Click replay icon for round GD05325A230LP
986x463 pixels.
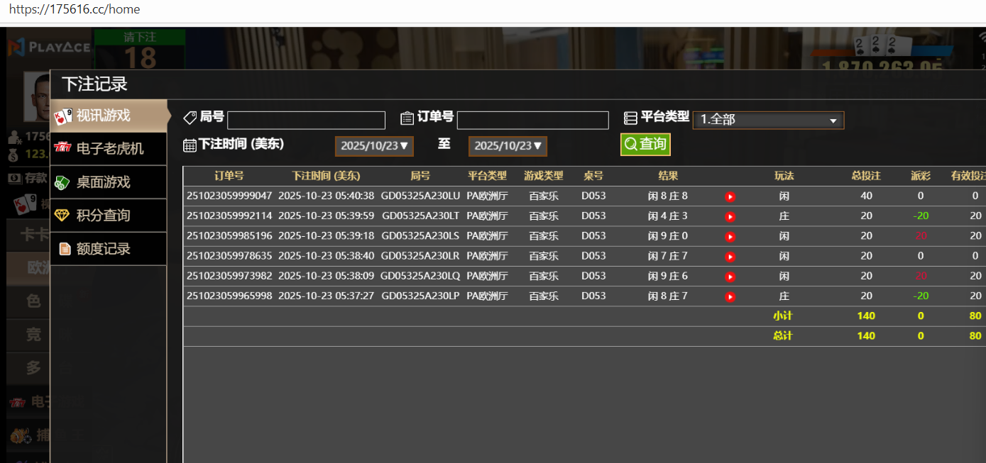coord(730,296)
